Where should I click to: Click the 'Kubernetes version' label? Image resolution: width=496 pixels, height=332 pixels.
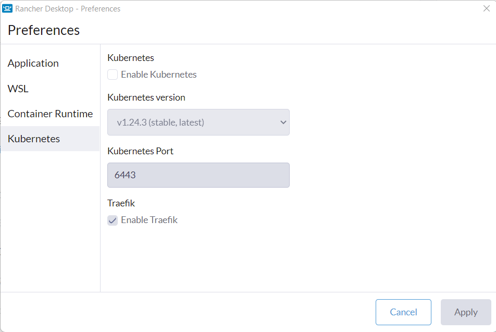coord(146,97)
